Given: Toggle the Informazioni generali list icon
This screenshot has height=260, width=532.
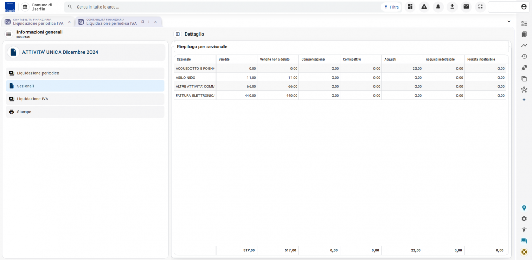Looking at the screenshot, I should click(x=9, y=34).
